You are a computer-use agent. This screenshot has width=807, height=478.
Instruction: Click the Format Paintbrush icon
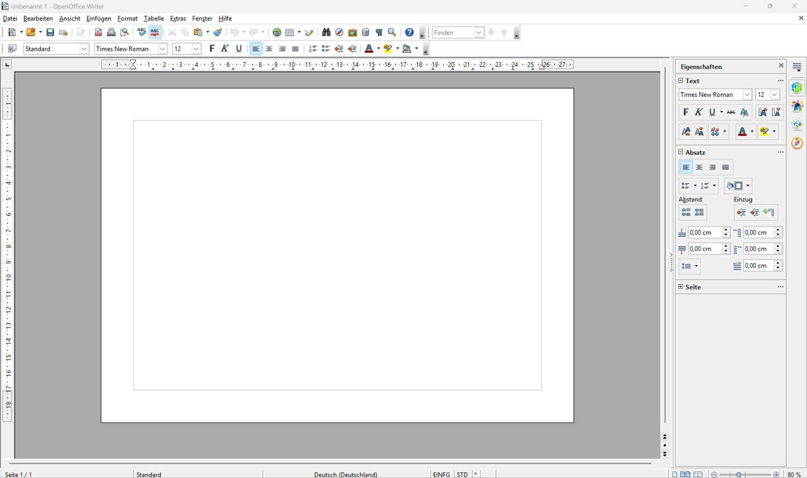tap(218, 32)
